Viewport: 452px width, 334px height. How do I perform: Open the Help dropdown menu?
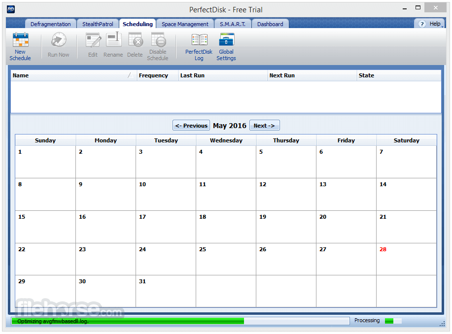pyautogui.click(x=430, y=24)
